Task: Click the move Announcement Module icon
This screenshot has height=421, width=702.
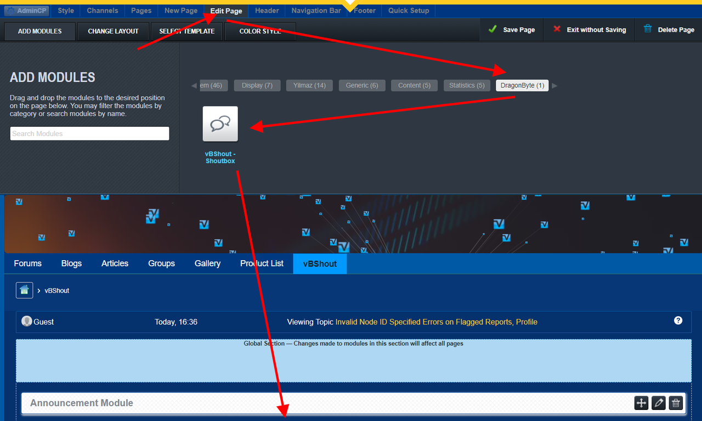Action: [x=641, y=403]
